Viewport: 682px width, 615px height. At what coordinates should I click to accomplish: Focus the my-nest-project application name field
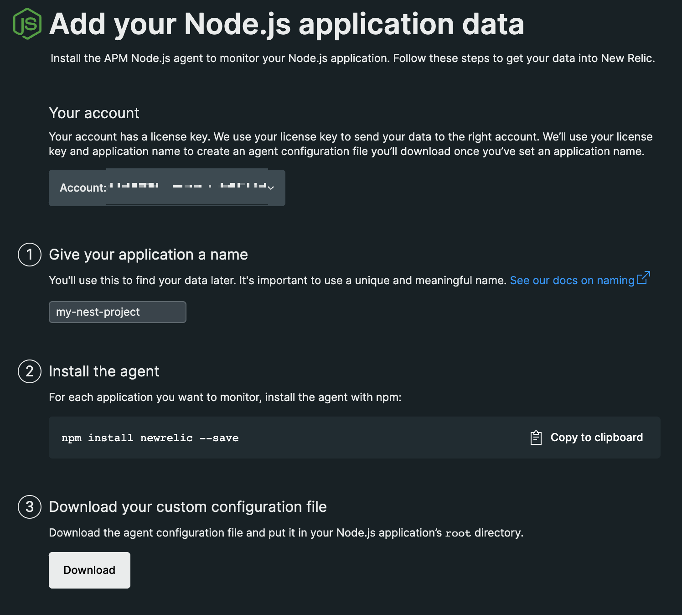tap(118, 312)
